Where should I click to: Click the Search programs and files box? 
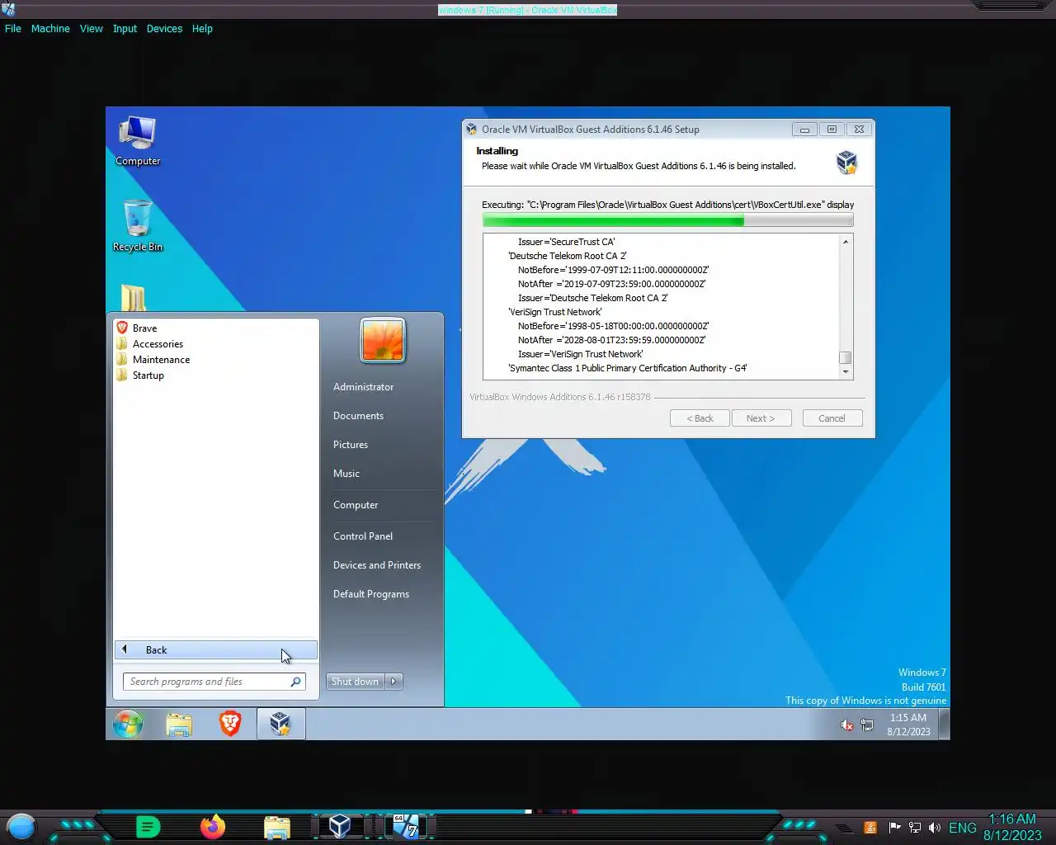214,682
